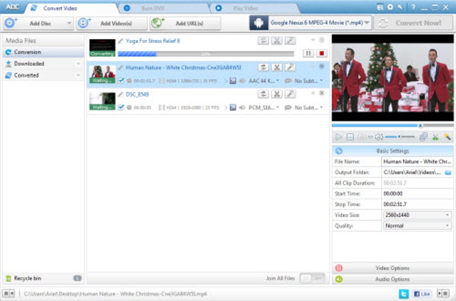
Task: Select Conversion in Media Files
Action: point(43,52)
